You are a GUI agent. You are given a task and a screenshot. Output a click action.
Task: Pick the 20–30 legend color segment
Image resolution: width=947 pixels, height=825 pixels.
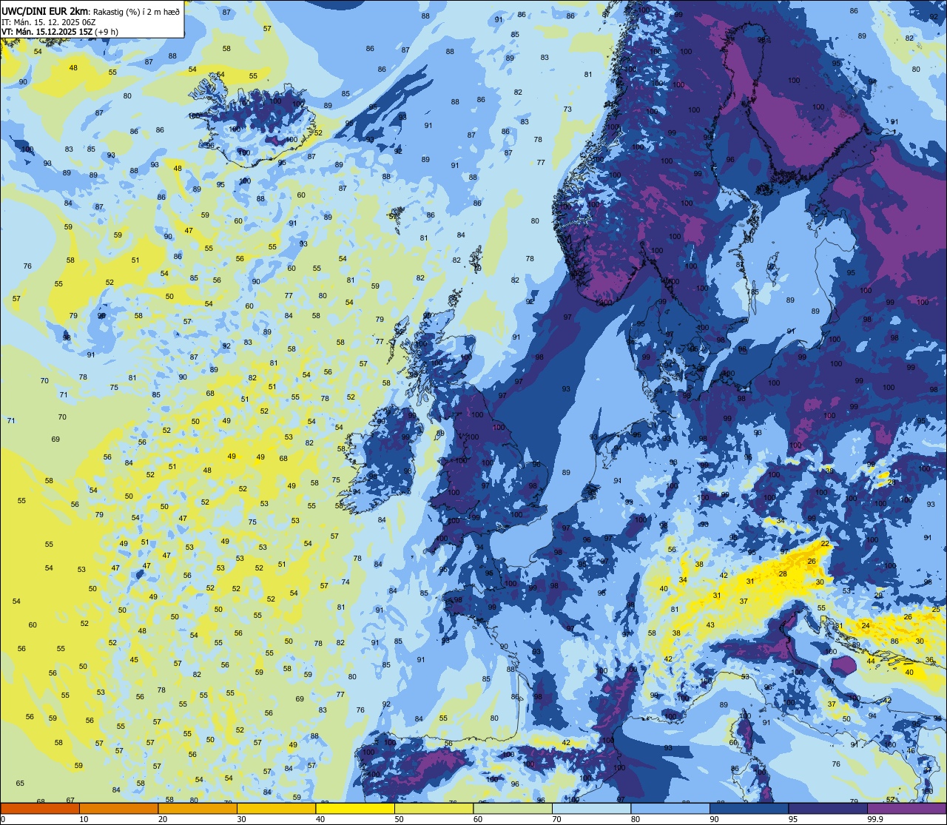click(198, 808)
